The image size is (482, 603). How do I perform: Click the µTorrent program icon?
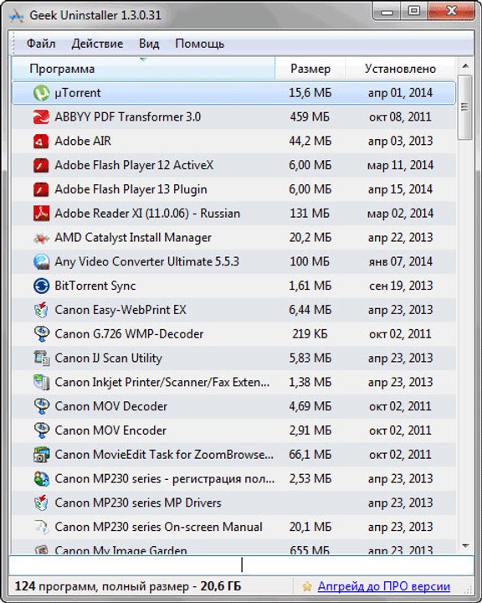point(41,93)
